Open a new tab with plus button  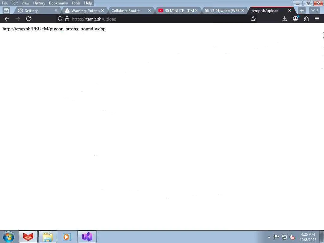point(302,10)
